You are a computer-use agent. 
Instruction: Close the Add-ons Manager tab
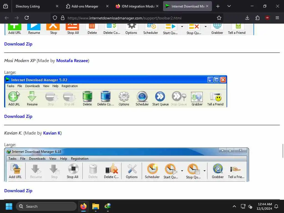[x=107, y=6]
